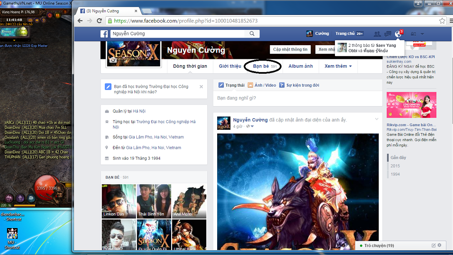Open the post options chevron
Image resolution: width=453 pixels, height=255 pixels.
[x=377, y=119]
